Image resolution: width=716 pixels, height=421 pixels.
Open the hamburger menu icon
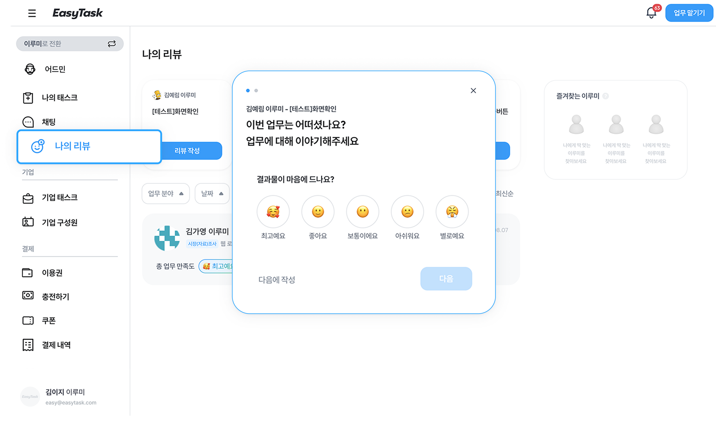point(32,13)
